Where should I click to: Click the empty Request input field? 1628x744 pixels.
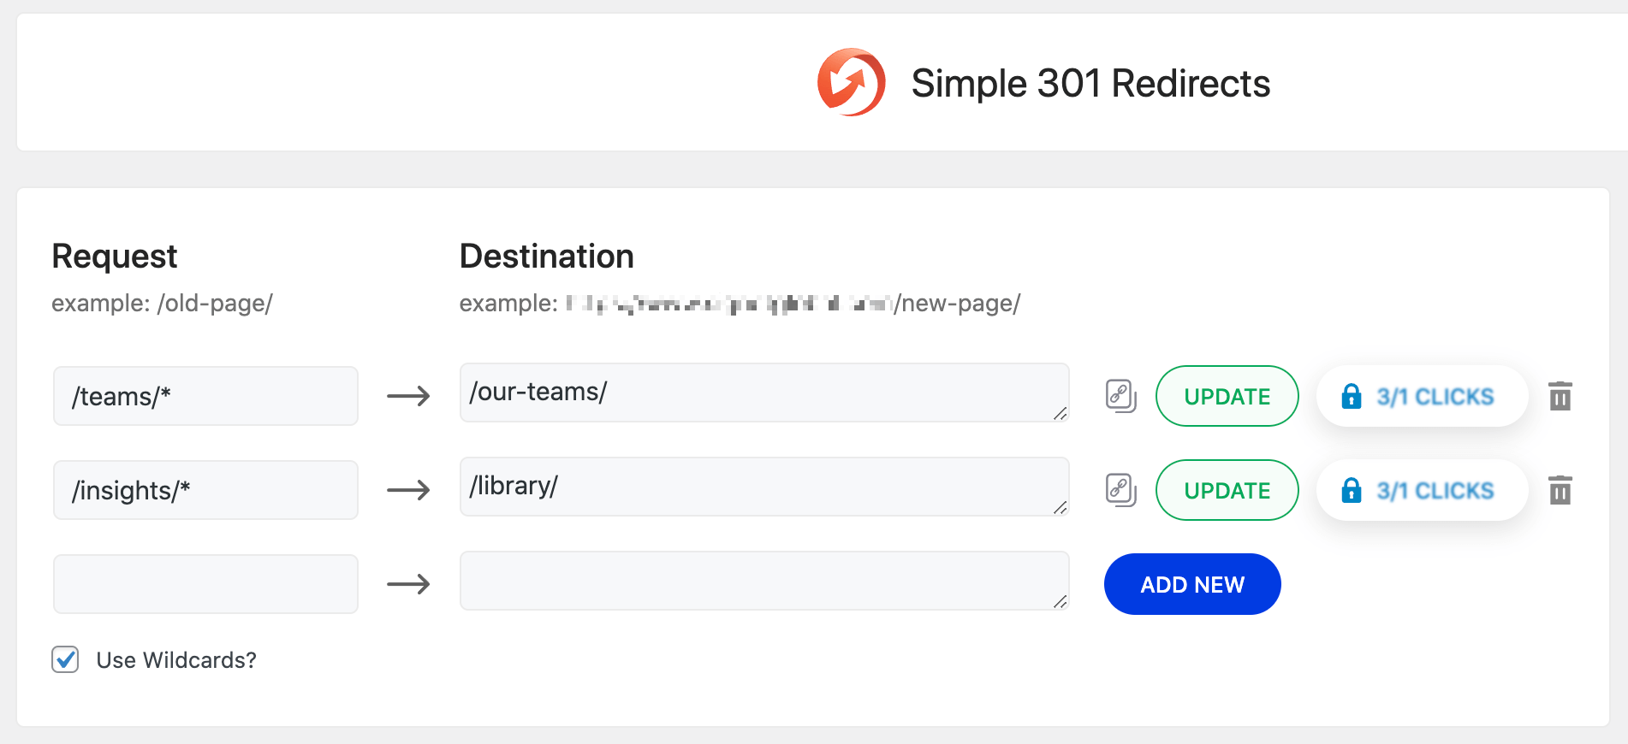[205, 583]
